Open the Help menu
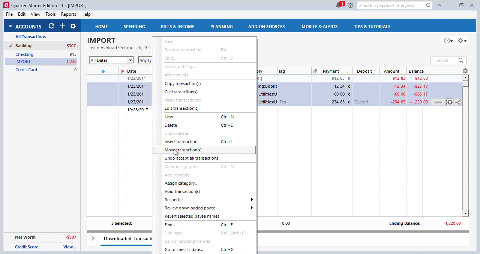 tap(86, 14)
